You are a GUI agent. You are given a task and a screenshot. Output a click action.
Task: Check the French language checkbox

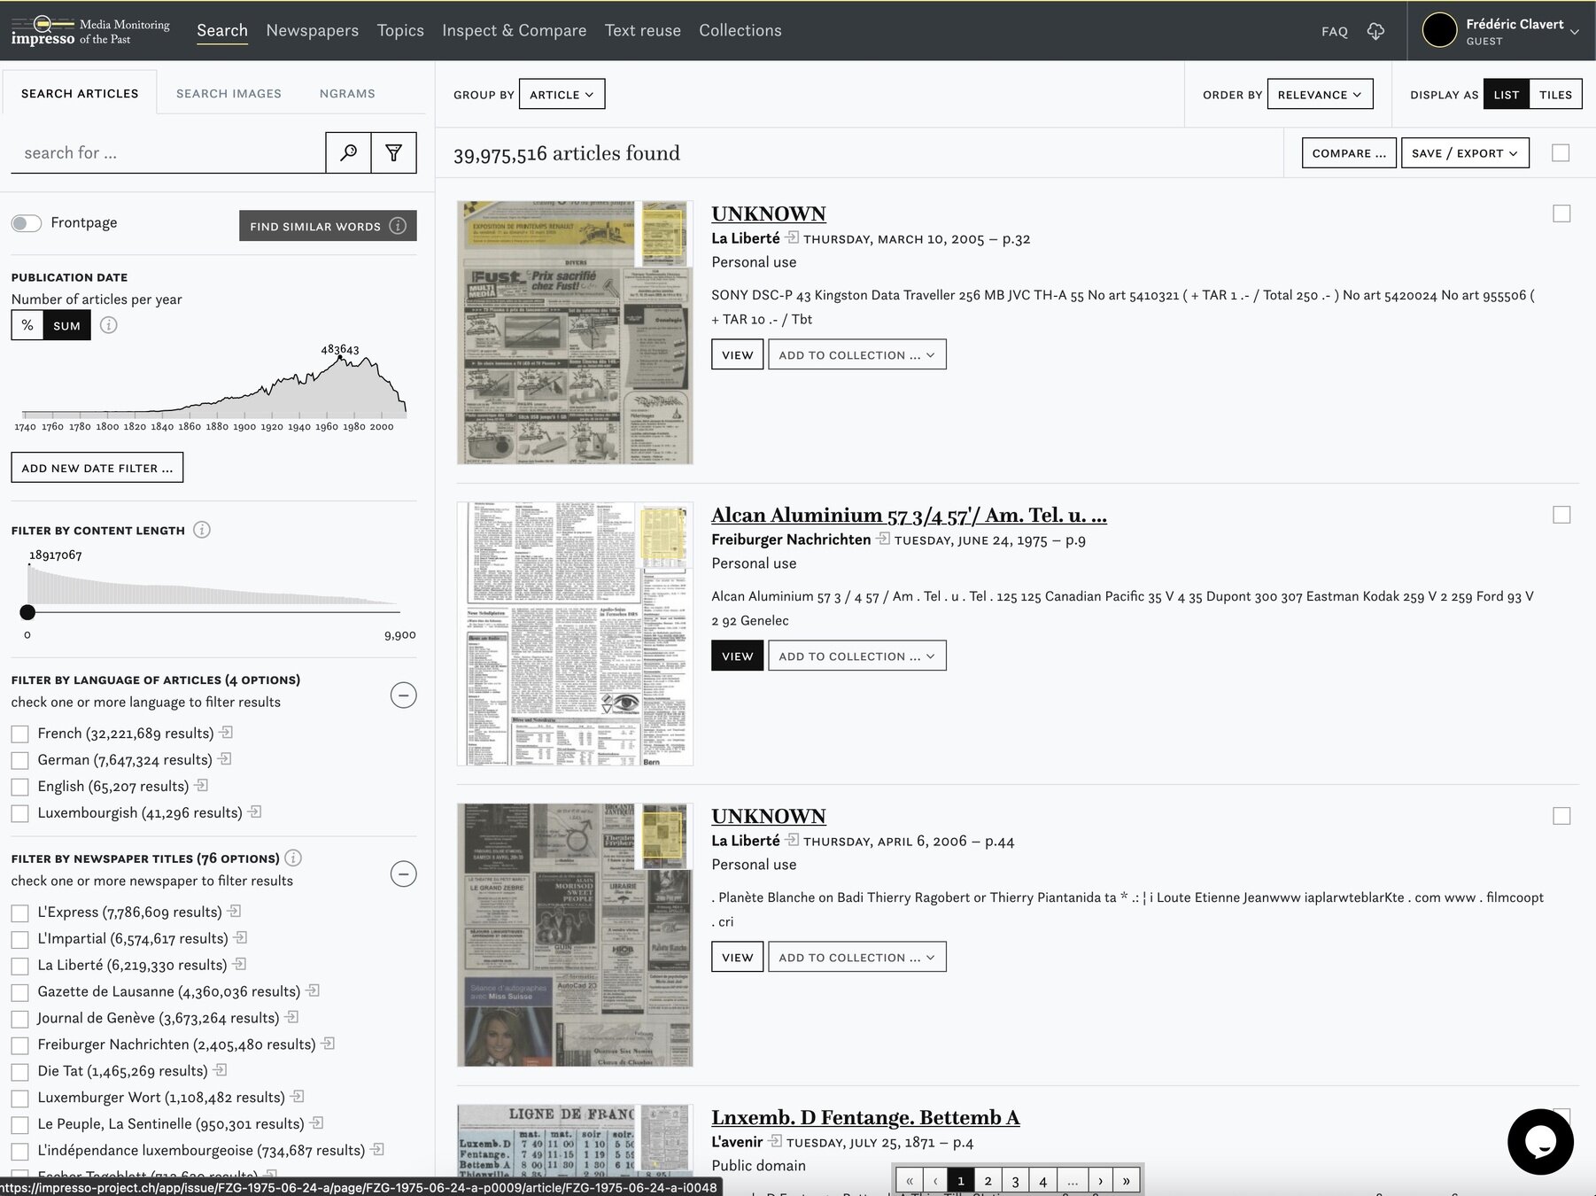tap(19, 734)
